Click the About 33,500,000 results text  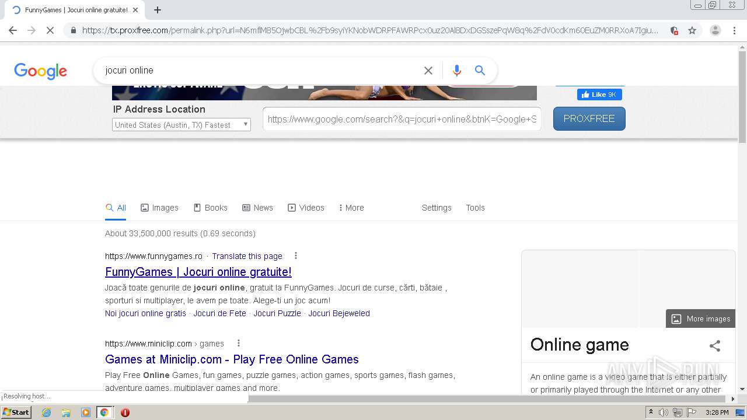(x=180, y=233)
